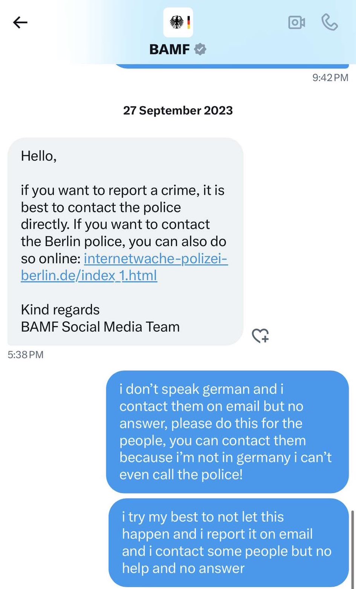Click the conversation scrollbar on right edge
This screenshot has height=589, width=356.
point(353,548)
